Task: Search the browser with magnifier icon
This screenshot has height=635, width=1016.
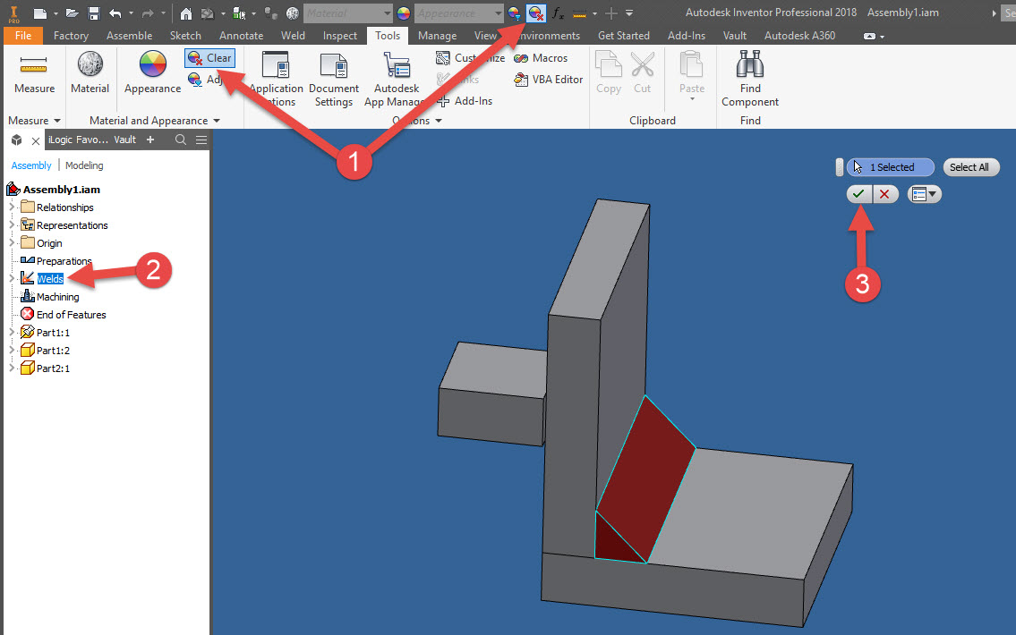Action: pyautogui.click(x=181, y=140)
